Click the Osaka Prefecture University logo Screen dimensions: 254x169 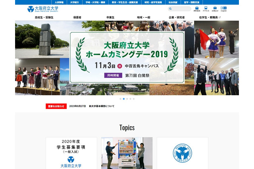43,9
